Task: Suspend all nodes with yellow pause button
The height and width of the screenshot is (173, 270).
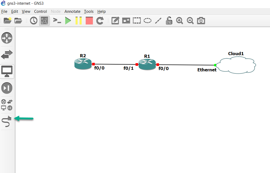Action: [x=79, y=21]
